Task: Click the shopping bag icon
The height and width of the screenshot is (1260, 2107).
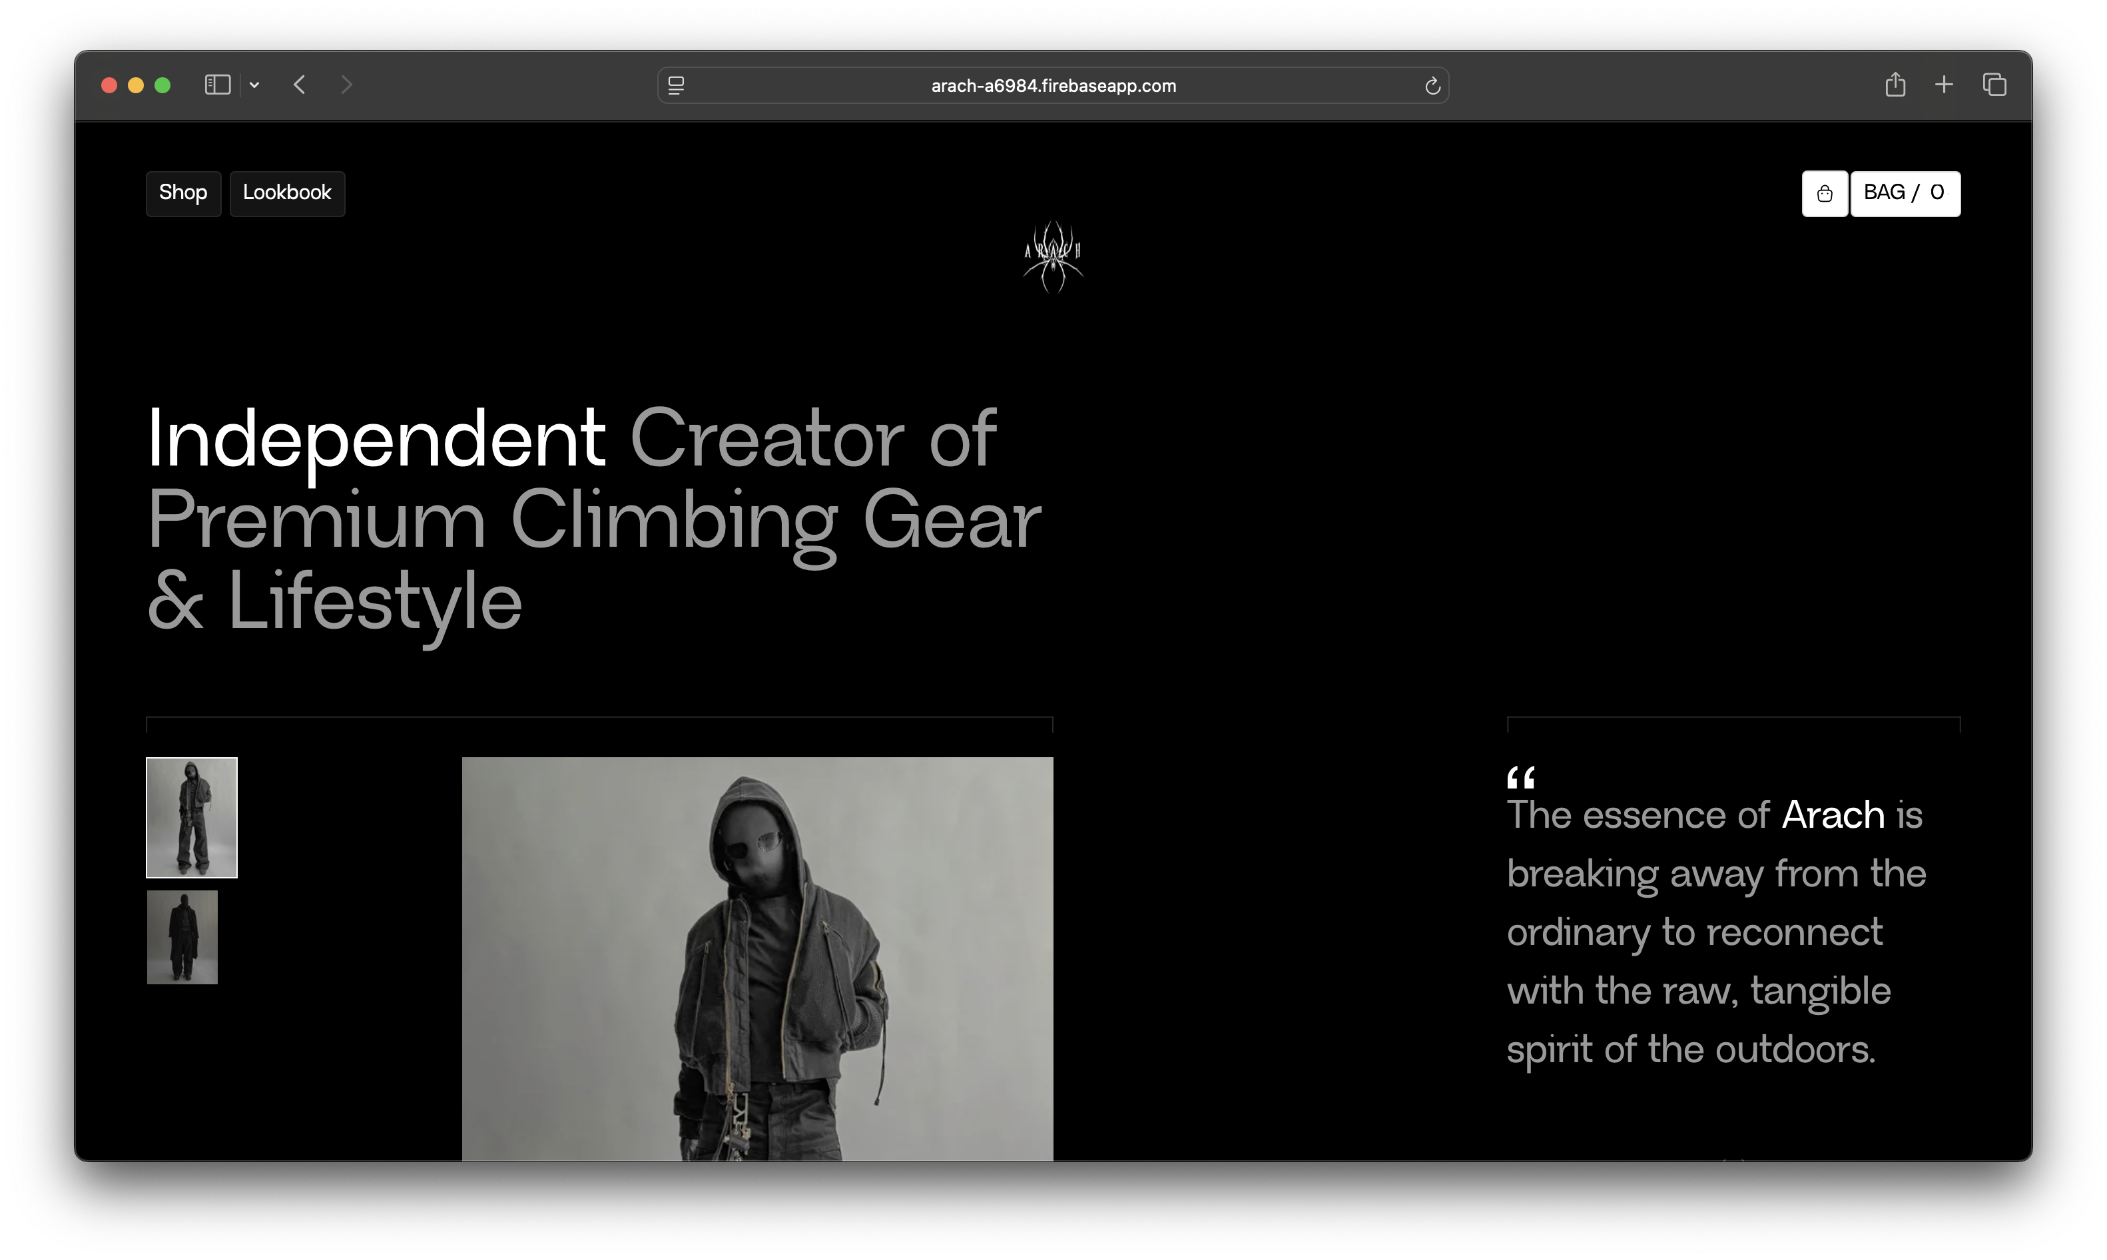Action: tap(1824, 194)
